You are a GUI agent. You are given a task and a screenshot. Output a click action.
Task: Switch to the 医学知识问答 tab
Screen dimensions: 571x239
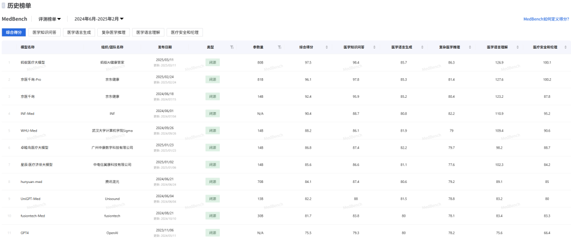click(x=44, y=32)
